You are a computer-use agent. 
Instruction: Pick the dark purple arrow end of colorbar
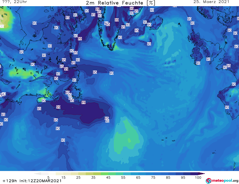pos(202,174)
